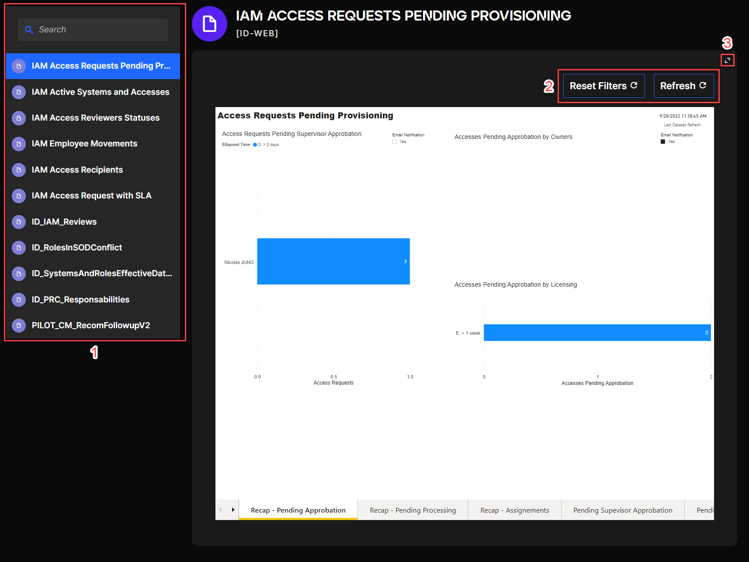Screen dimensions: 749x562
Task: Select the Nicolas JUNG blue bar
Action: click(333, 261)
